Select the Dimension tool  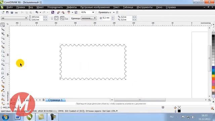click(x=3, y=77)
